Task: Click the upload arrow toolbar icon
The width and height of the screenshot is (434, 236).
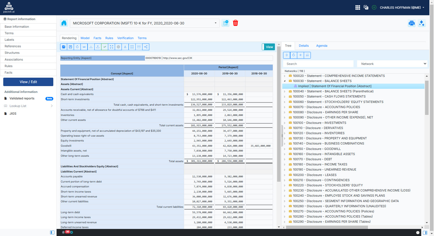Action: point(98,47)
